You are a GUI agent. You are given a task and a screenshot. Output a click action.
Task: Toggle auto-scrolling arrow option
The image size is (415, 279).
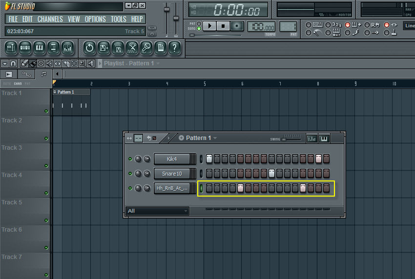[367, 33]
